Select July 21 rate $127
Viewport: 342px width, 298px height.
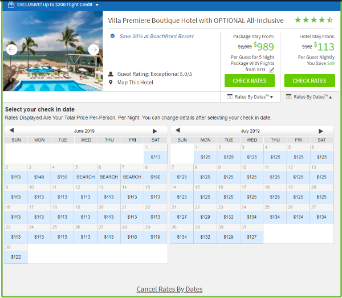[x=182, y=217]
